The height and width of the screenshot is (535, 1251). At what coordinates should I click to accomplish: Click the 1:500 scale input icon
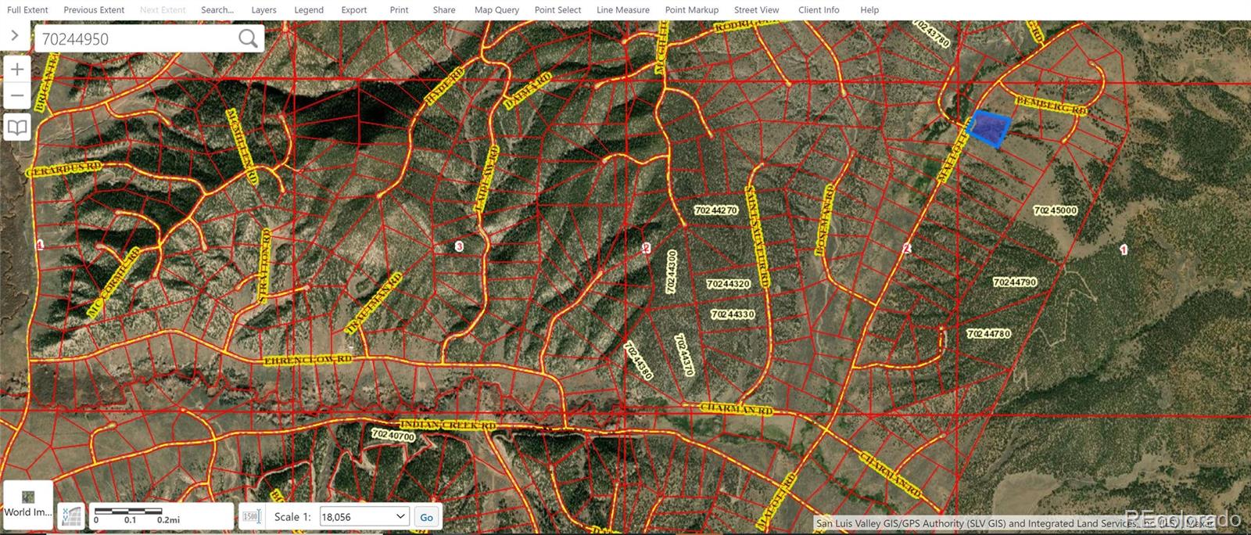tap(251, 516)
